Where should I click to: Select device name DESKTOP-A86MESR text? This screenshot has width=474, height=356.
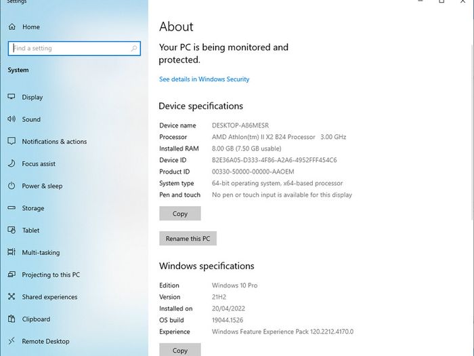240,125
